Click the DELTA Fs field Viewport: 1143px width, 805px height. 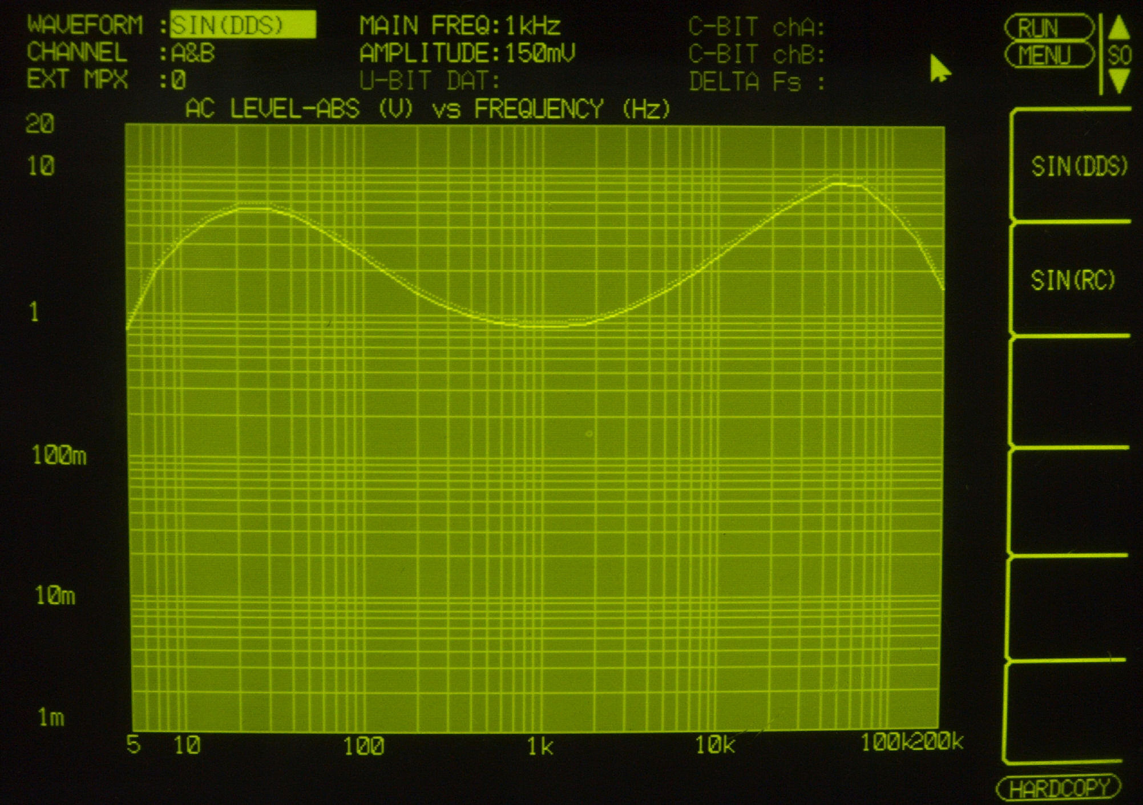pyautogui.click(x=756, y=82)
